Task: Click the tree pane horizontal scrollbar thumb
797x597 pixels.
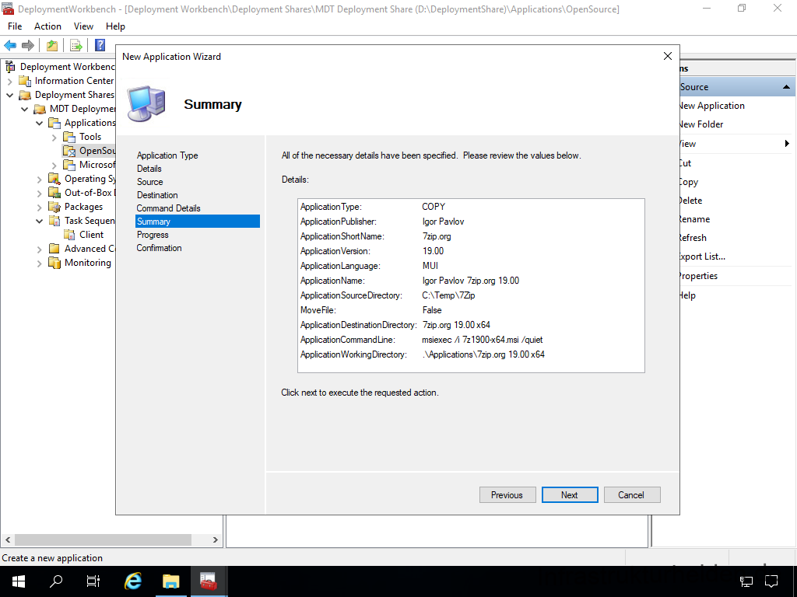Action: [104, 539]
